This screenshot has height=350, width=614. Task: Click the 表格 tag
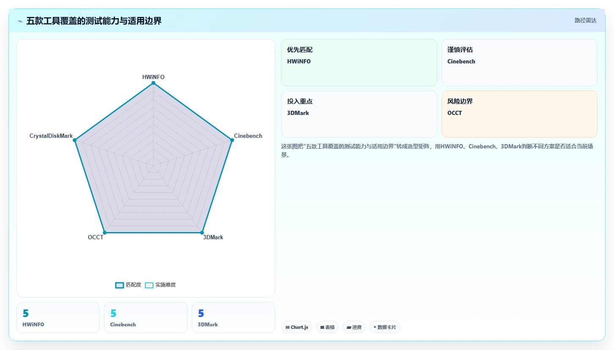327,327
